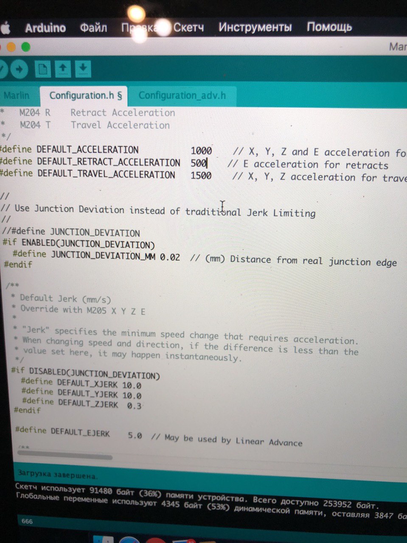The height and width of the screenshot is (543, 407).
Task: Click the Use Junction Deviation comment line
Action: [x=158, y=210]
